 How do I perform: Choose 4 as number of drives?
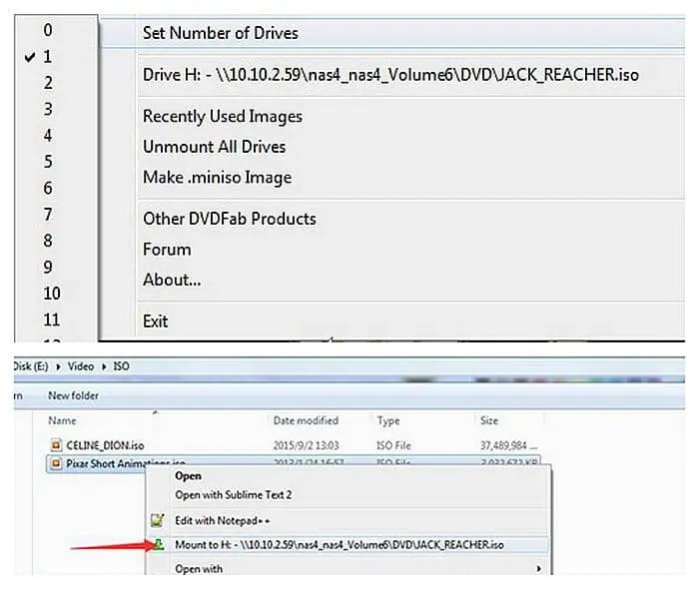(x=48, y=135)
